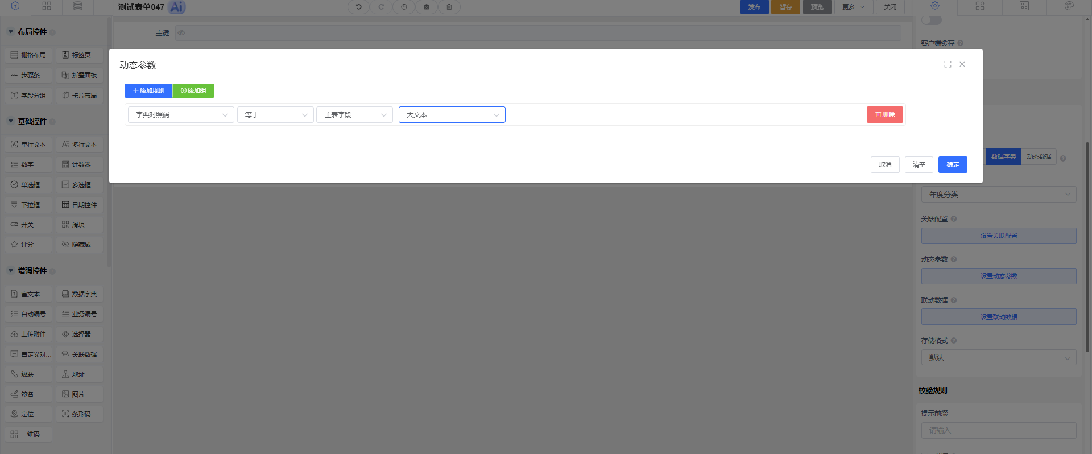Image resolution: width=1092 pixels, height=454 pixels.
Task: Toggle the dialog fullscreen icon
Action: point(948,64)
